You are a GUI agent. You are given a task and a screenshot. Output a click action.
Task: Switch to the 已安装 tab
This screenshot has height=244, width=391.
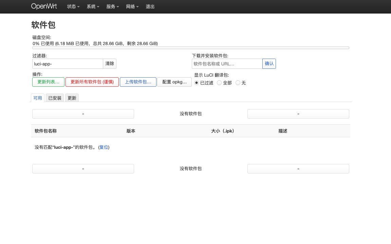coord(54,98)
